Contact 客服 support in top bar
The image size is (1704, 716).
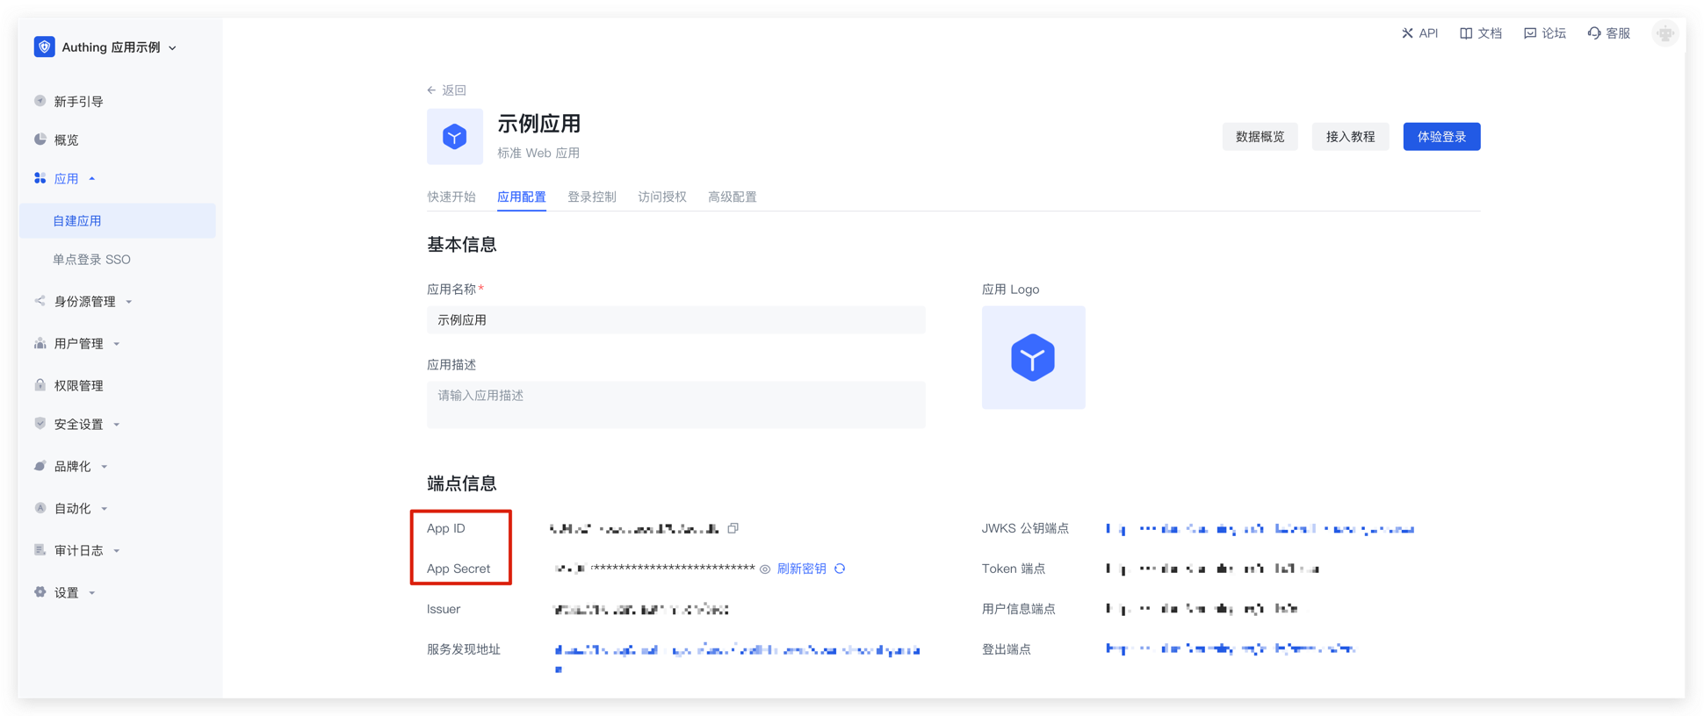(1609, 33)
